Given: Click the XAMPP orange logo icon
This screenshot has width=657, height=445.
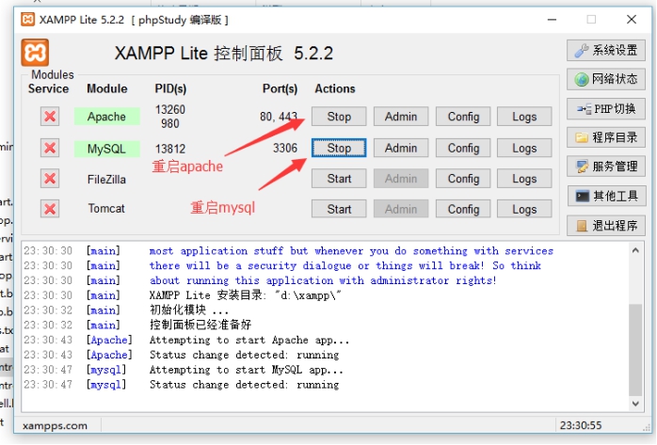Looking at the screenshot, I should click(x=35, y=53).
